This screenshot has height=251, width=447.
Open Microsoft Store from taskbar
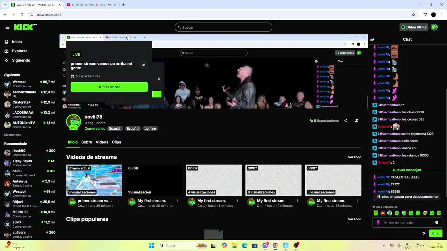(x=255, y=245)
